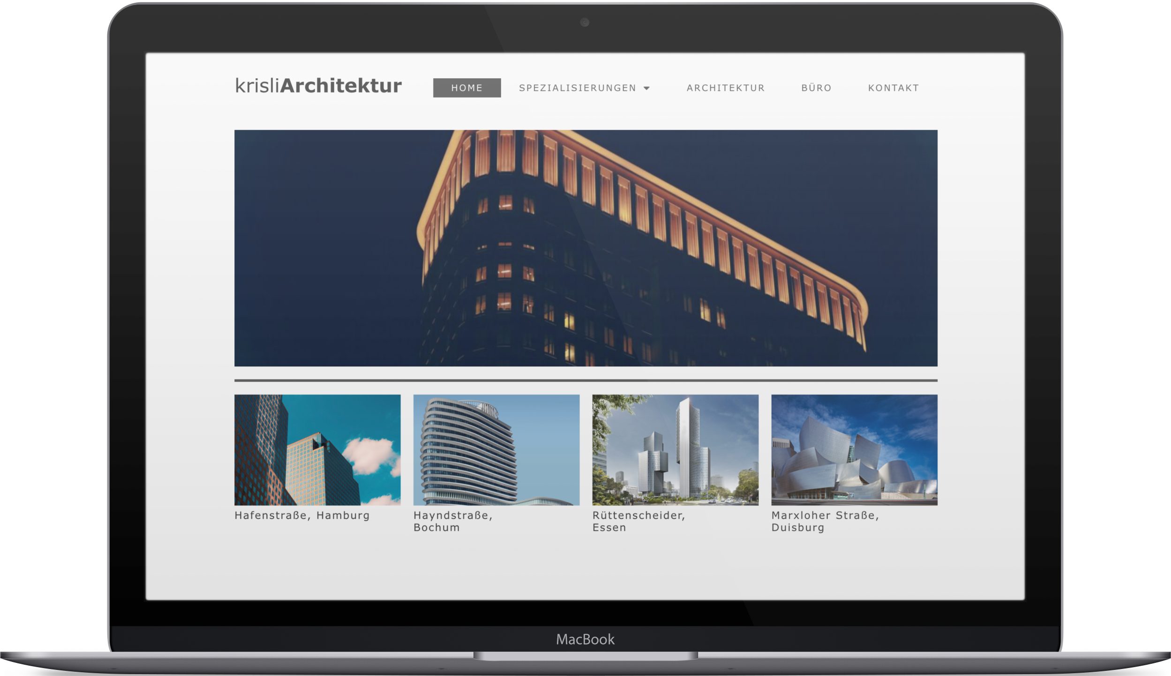Click the gray divider line below hero
The image size is (1171, 676).
pyautogui.click(x=585, y=380)
